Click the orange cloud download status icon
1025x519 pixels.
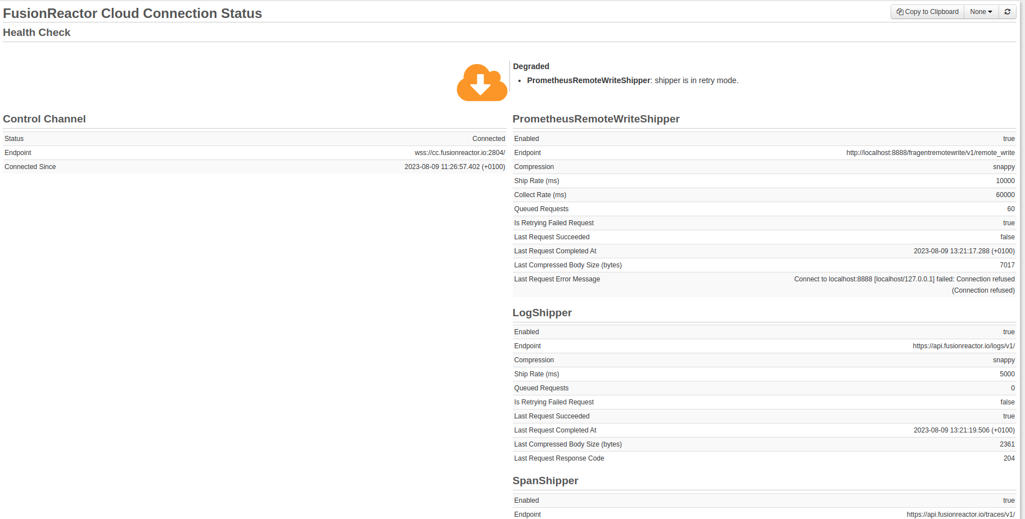pos(482,83)
